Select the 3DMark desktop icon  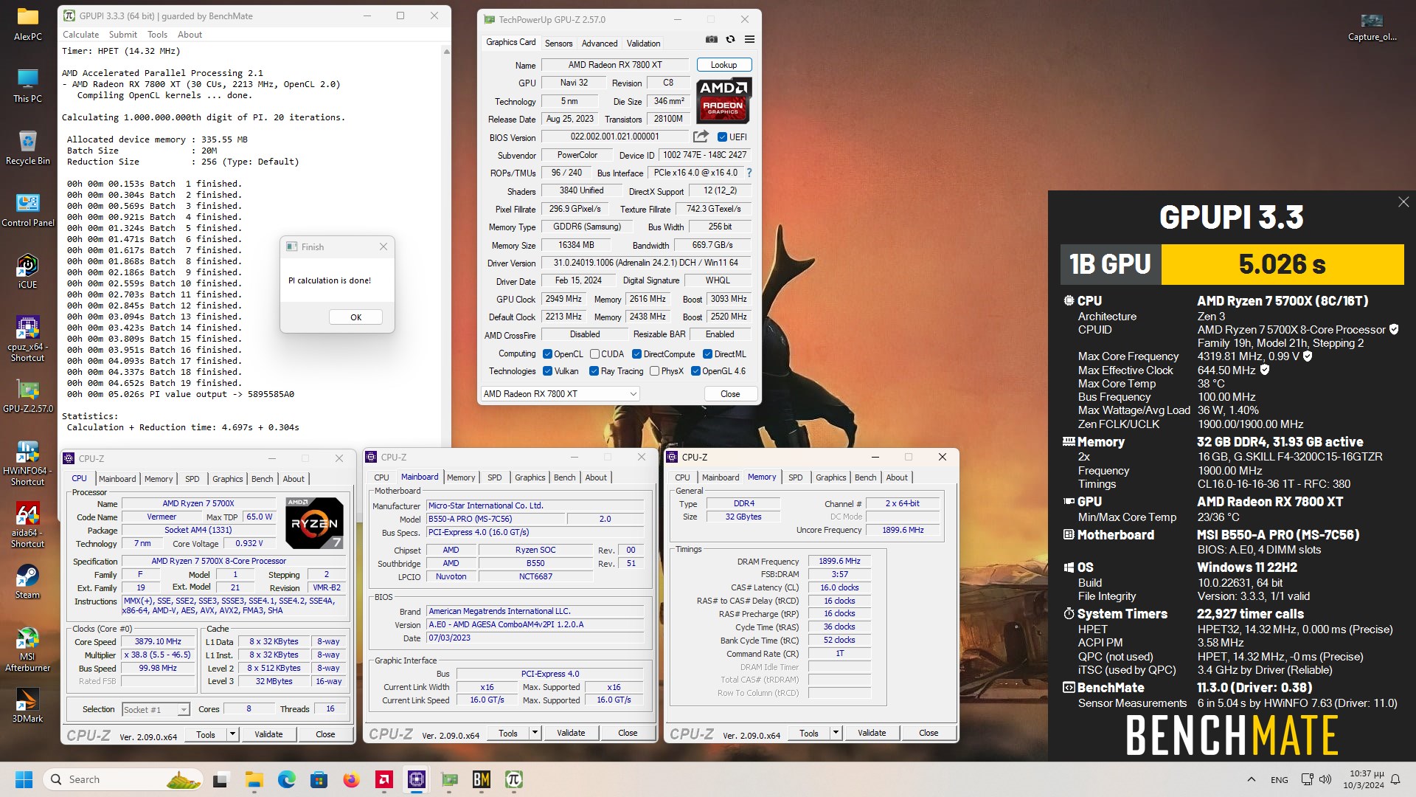click(x=28, y=705)
